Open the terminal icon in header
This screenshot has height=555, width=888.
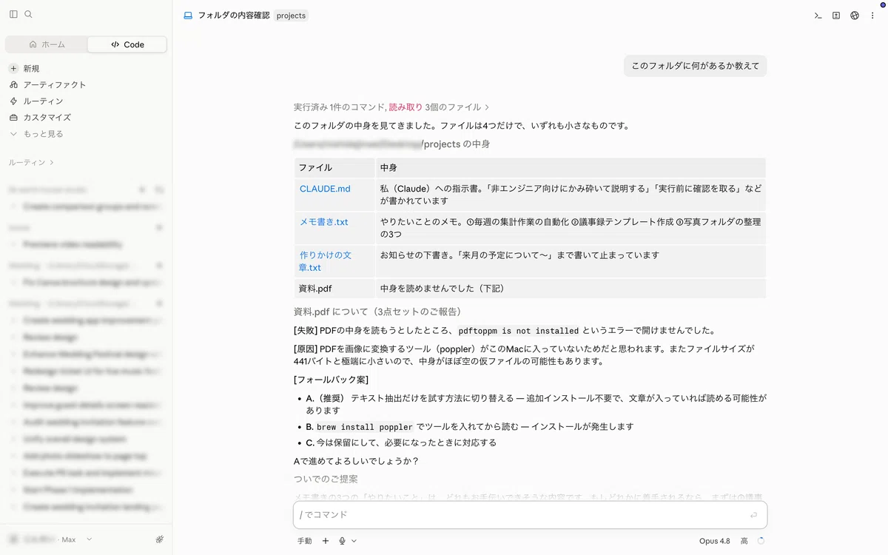click(x=818, y=15)
